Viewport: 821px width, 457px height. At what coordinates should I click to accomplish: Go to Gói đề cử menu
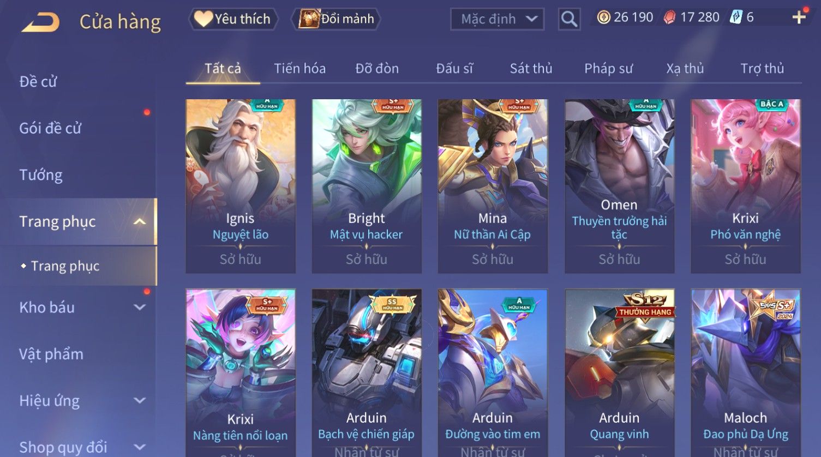[x=50, y=128]
